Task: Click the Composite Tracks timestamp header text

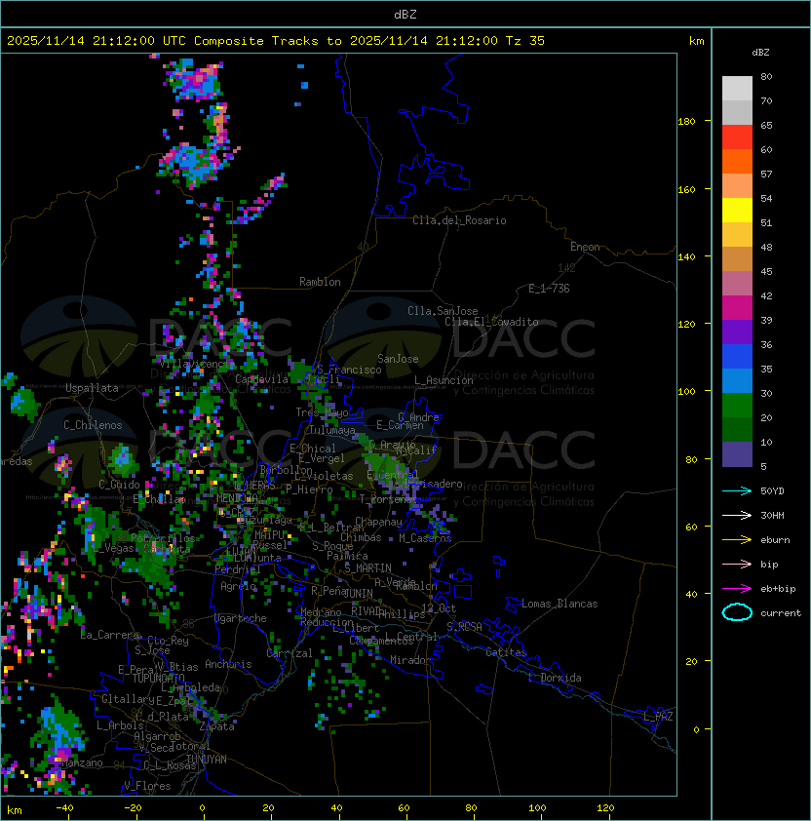Action: (276, 41)
